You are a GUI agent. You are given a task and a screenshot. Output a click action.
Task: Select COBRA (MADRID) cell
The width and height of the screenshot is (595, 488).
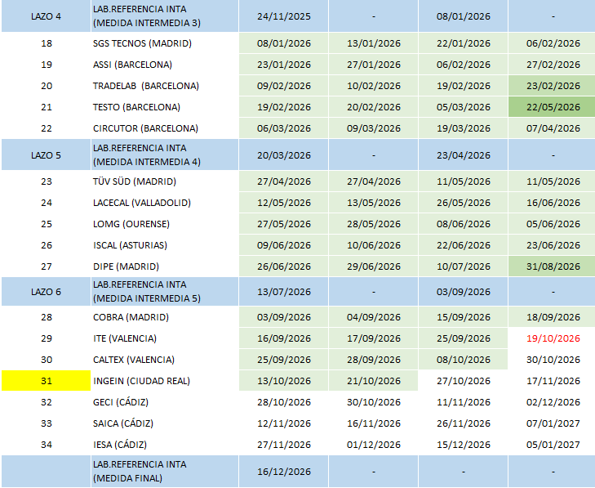165,317
